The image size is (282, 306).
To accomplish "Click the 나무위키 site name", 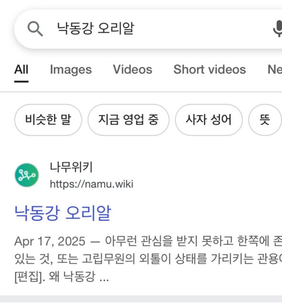I will (x=71, y=167).
